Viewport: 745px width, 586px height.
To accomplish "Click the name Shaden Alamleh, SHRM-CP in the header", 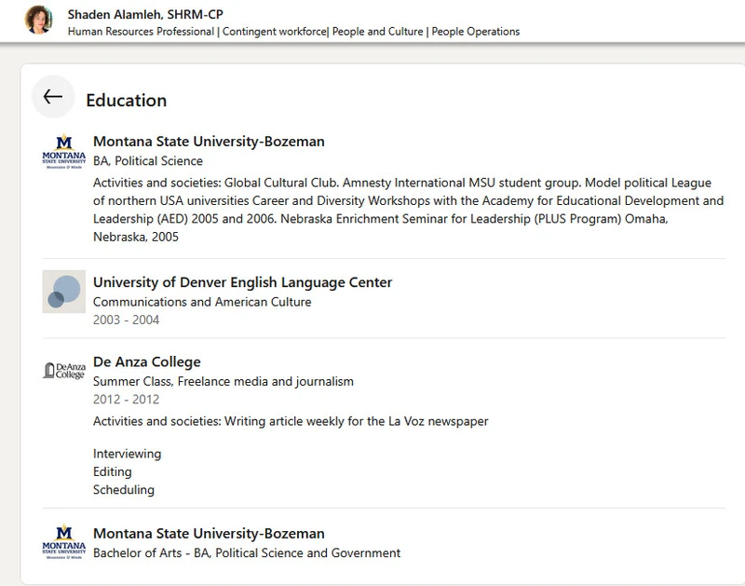I will [145, 15].
